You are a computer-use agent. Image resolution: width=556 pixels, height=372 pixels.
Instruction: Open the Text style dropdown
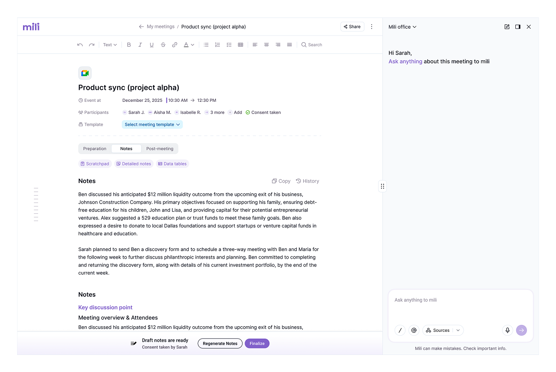110,44
